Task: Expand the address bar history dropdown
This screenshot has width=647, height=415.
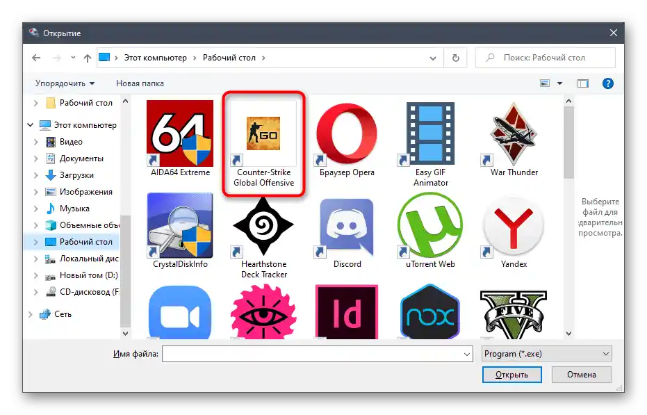Action: (x=433, y=58)
